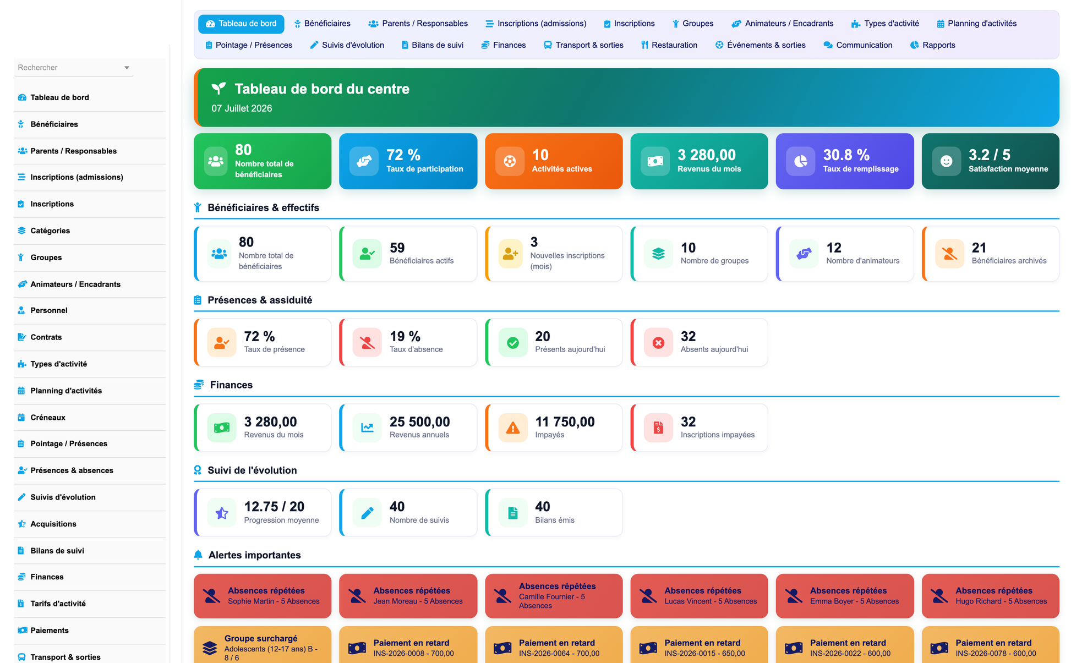Click the Contrats signature icon in sidebar
The width and height of the screenshot is (1071, 663).
click(x=21, y=337)
